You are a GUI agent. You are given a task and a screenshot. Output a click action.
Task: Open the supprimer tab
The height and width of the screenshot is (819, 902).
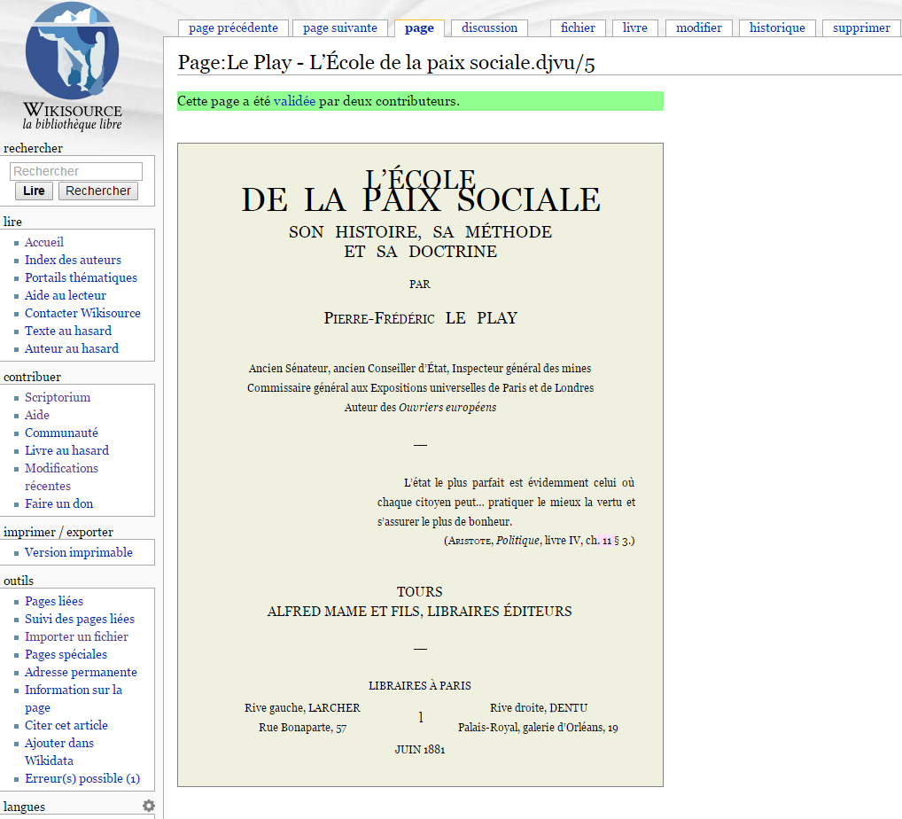coord(861,27)
